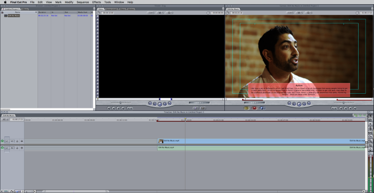The height and width of the screenshot is (193, 374).
Task: Toggle A1 track audible green button
Action: [2, 148]
